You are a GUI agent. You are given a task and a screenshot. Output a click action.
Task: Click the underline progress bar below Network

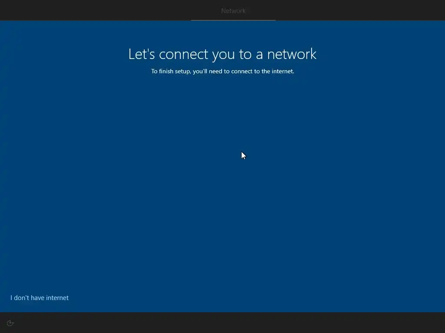[233, 20]
